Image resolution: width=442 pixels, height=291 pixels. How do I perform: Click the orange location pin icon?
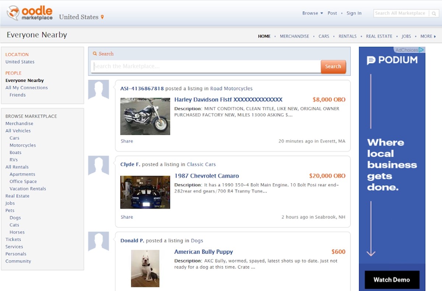pyautogui.click(x=102, y=17)
